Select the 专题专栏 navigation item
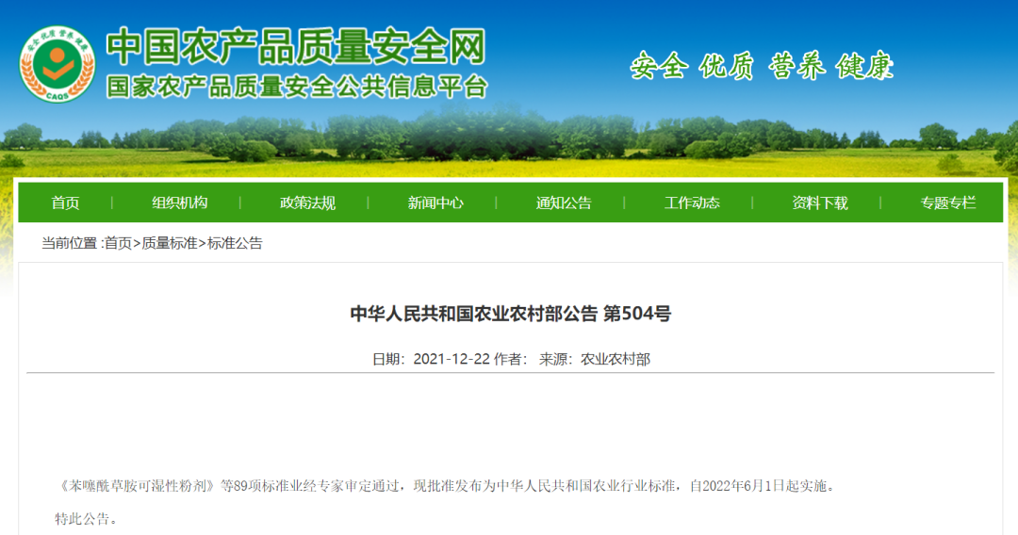Screen dimensions: 1018x535 click(x=948, y=203)
